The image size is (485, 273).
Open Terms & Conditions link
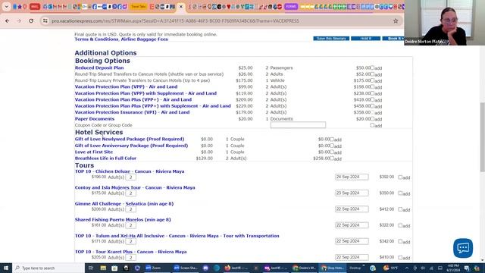(x=96, y=39)
